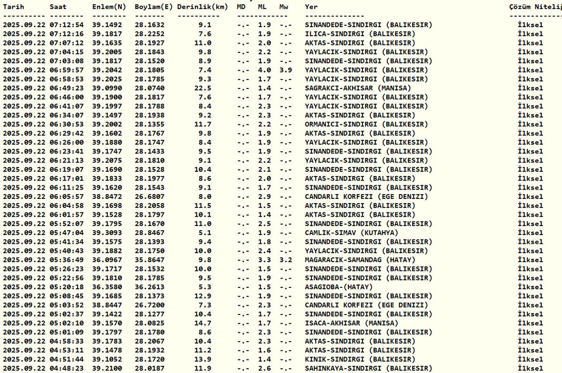Click the CAMLIK-SIMAV (KUTAHYA) location
This screenshot has width=562, height=373.
tap(351, 233)
